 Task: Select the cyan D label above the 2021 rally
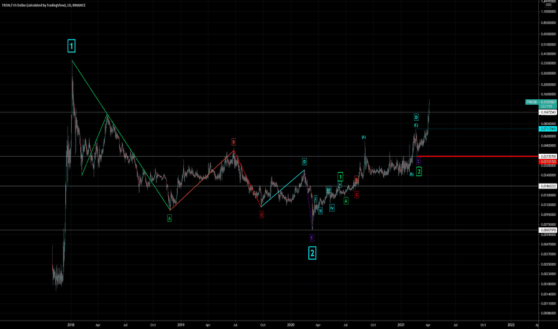(x=416, y=117)
